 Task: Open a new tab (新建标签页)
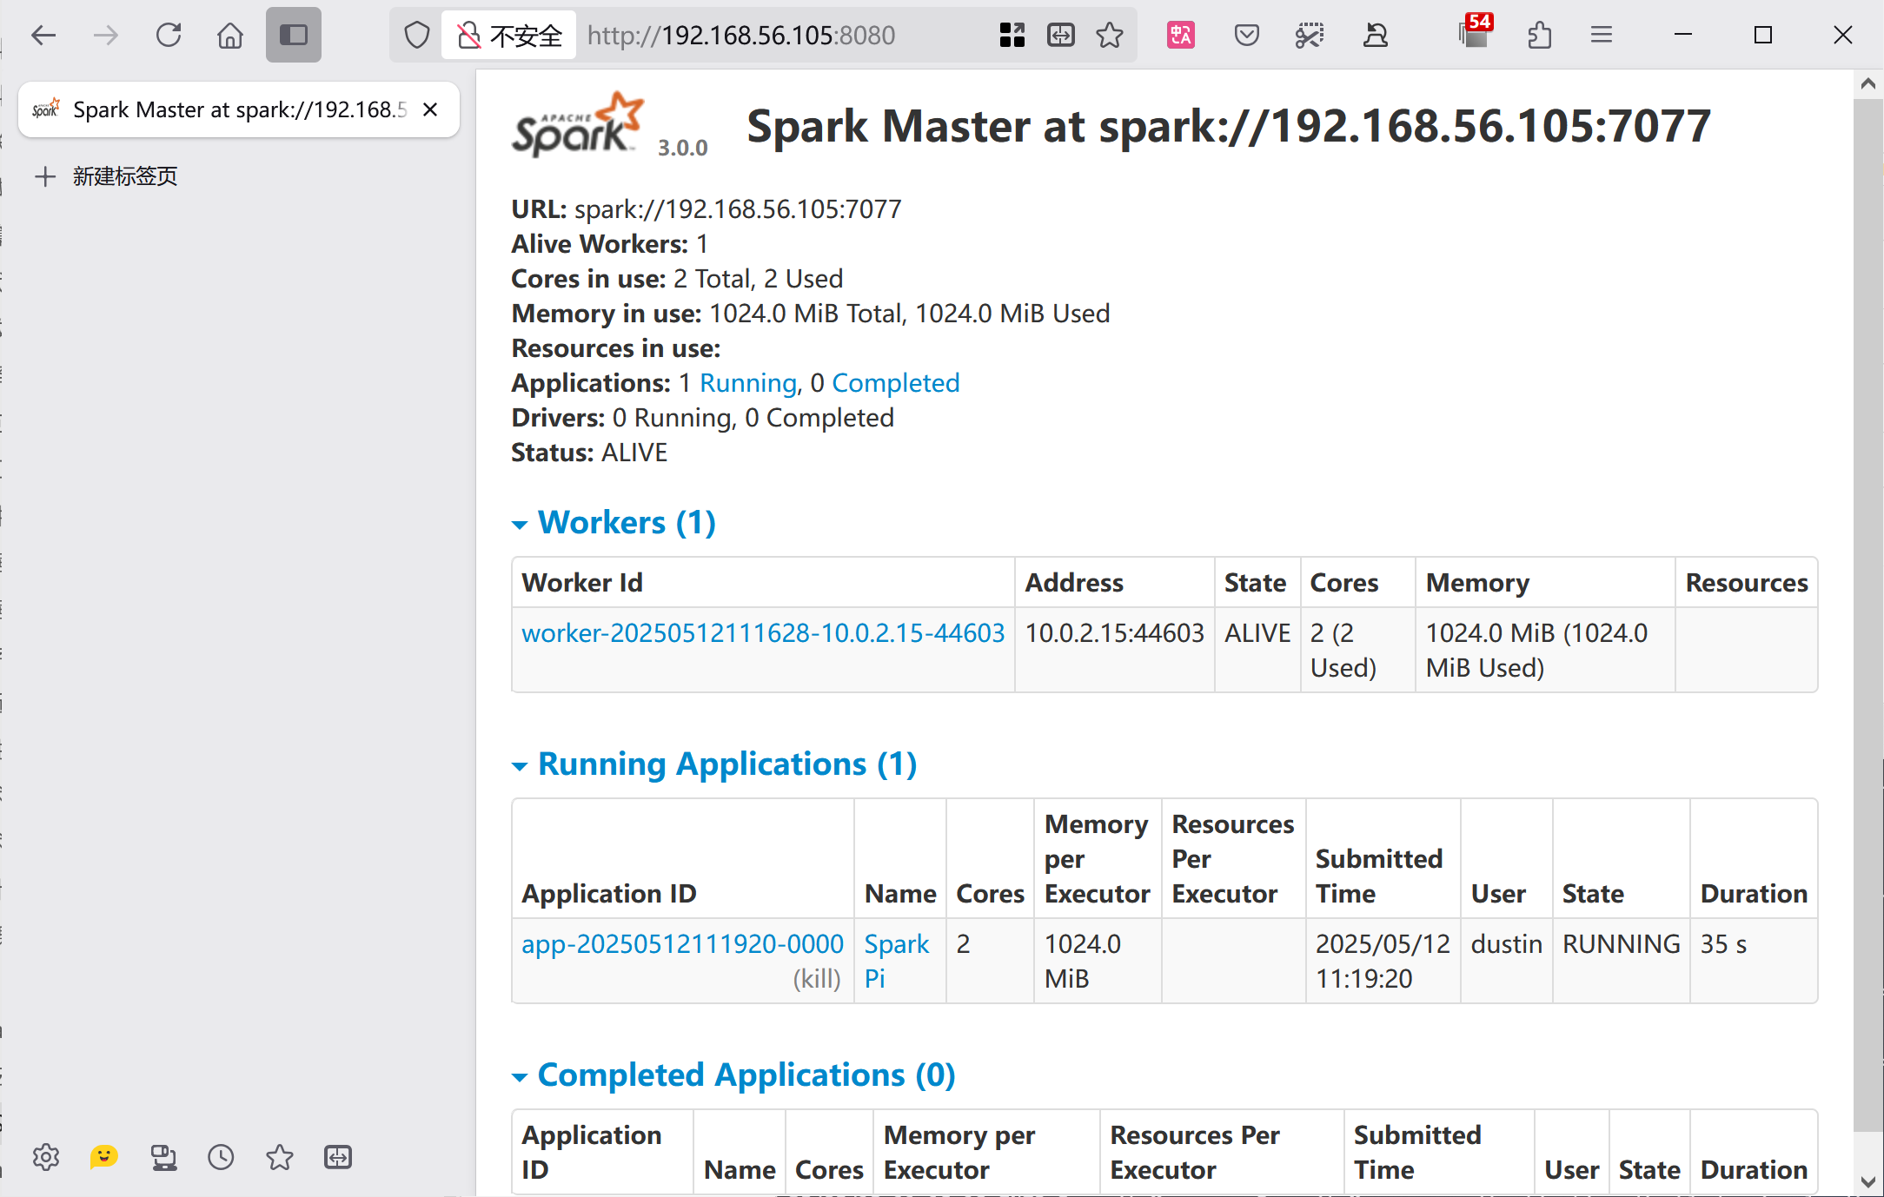pos(106,176)
